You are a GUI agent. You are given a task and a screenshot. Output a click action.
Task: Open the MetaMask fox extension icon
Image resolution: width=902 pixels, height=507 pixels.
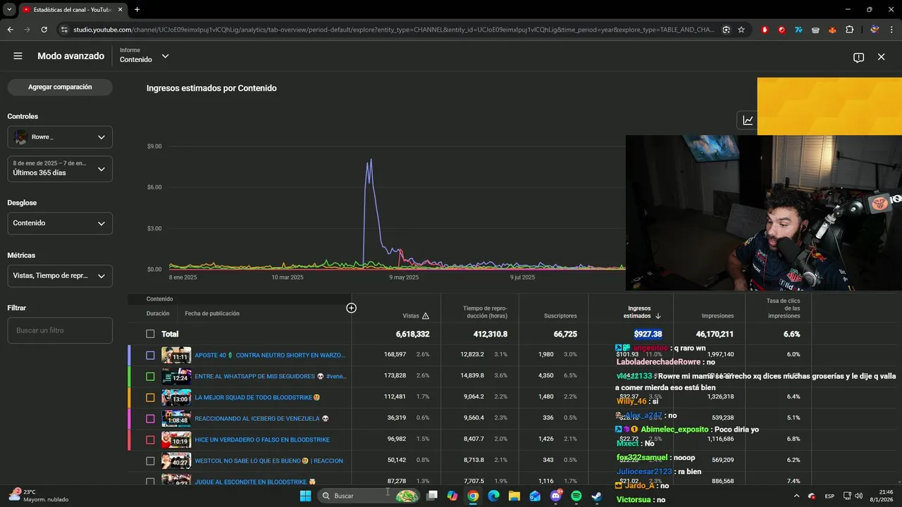tap(832, 30)
